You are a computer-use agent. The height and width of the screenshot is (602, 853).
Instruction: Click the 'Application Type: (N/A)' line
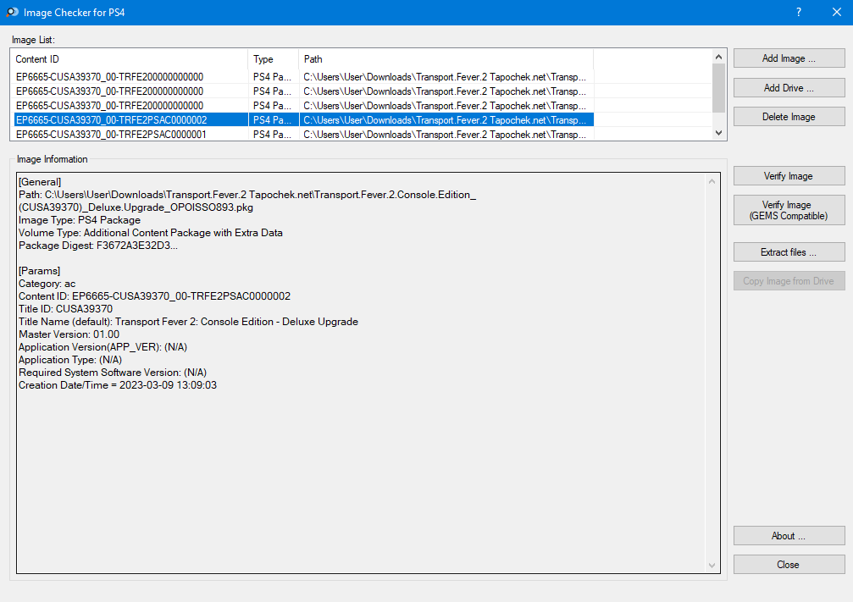[x=70, y=360]
